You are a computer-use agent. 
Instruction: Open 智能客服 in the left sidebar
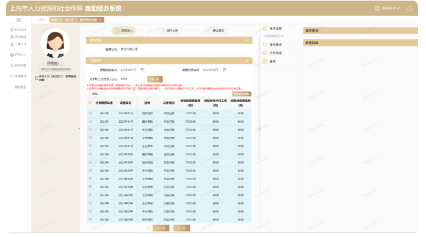click(x=20, y=87)
